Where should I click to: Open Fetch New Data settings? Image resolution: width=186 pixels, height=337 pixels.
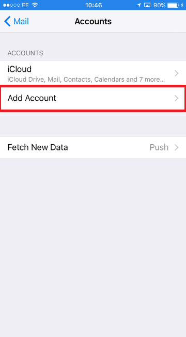pos(93,147)
